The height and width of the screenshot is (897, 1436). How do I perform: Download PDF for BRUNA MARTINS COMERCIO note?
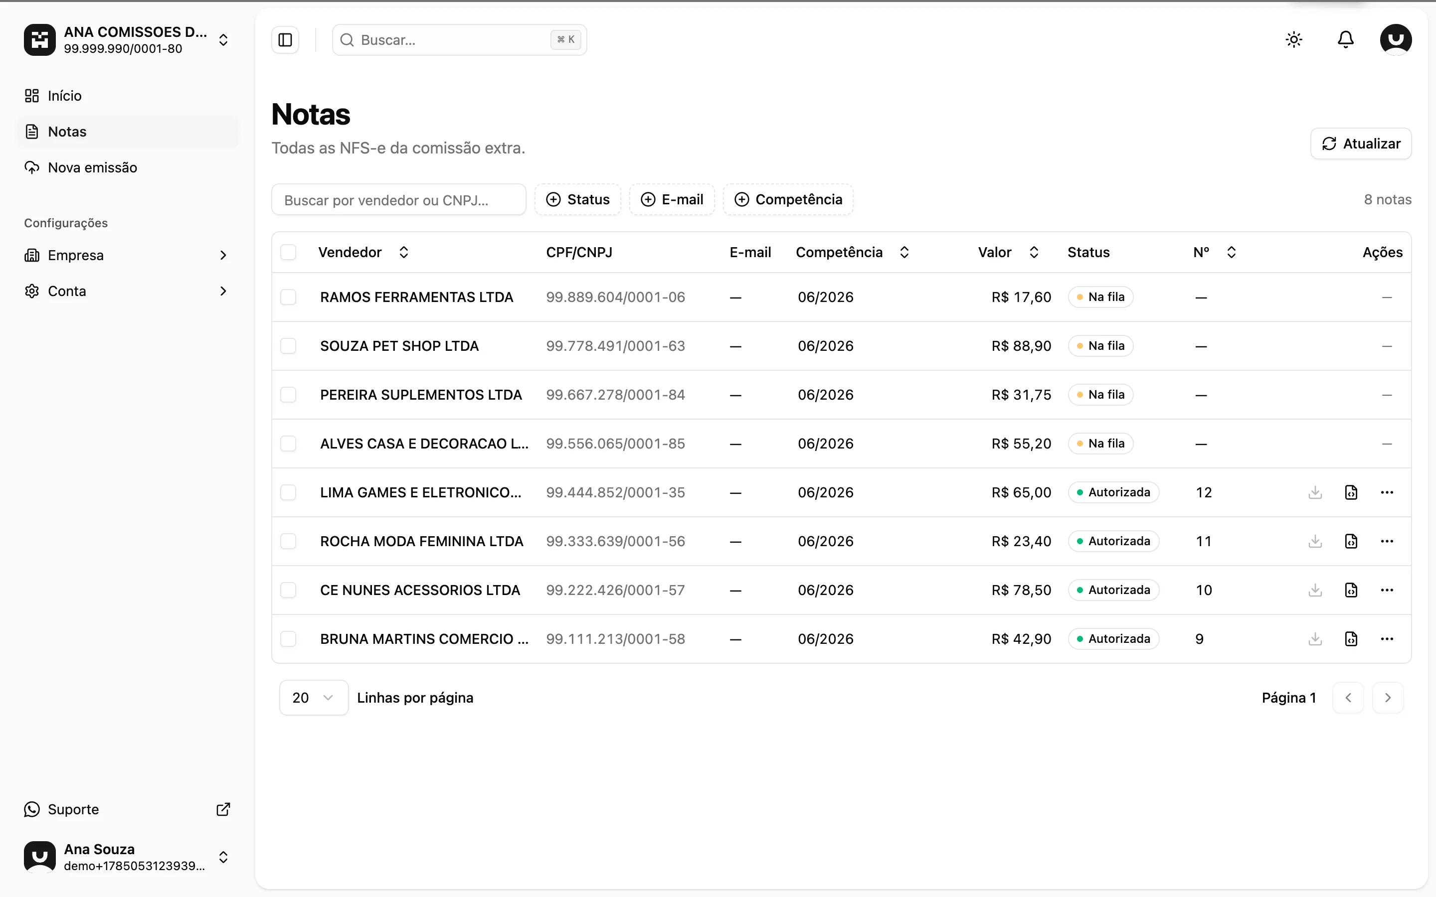1315,639
